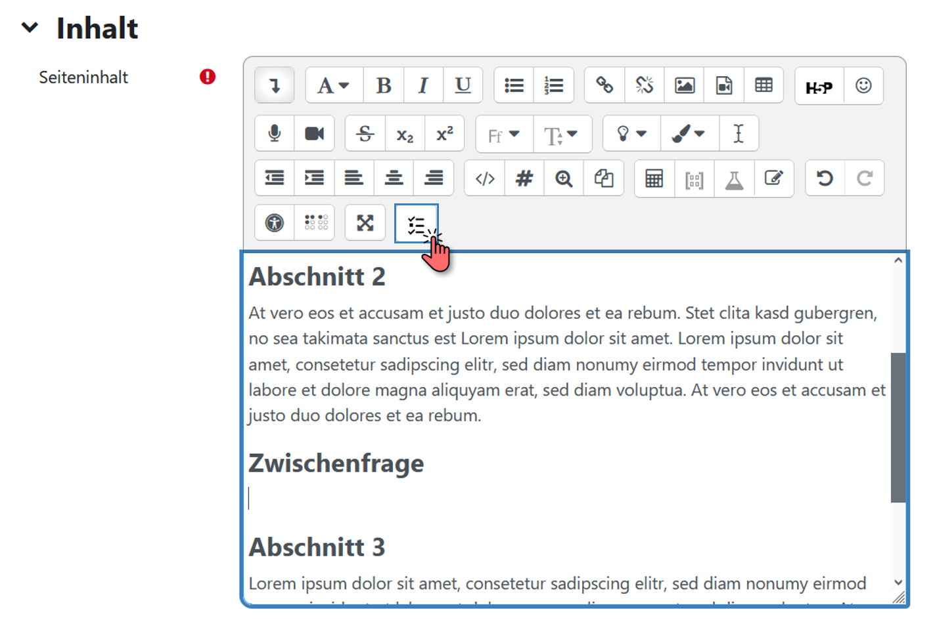Click the editor's vertical scrollbar thumb
Screen dimensions: 933x620
[898, 426]
